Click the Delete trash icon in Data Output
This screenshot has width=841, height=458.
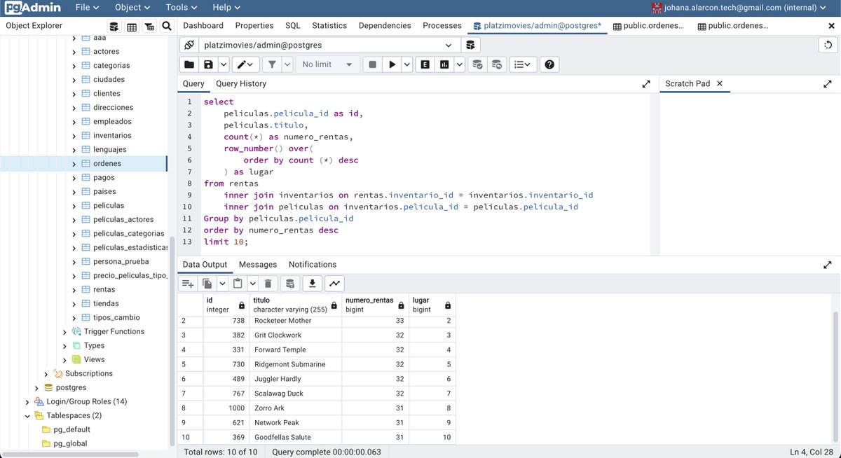click(268, 284)
